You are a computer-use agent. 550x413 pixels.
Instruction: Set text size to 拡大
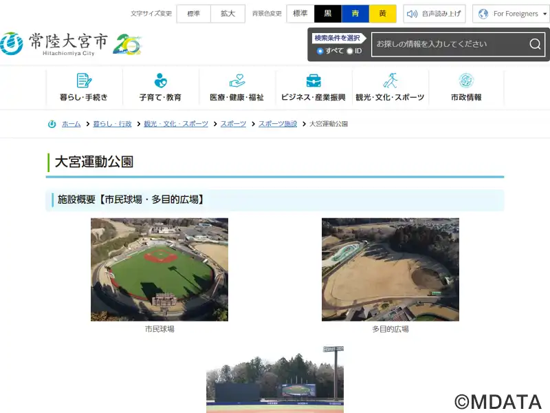pos(228,14)
